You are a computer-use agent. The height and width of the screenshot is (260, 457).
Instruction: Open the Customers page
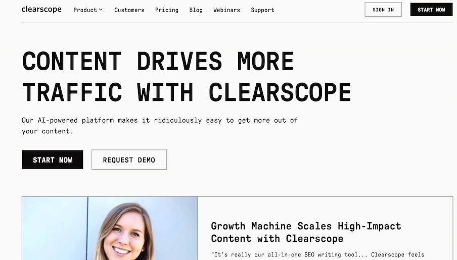point(129,10)
